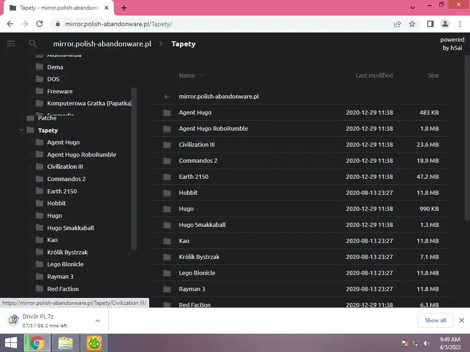
Task: Open Civilization III folder icon in list
Action: coord(167,145)
